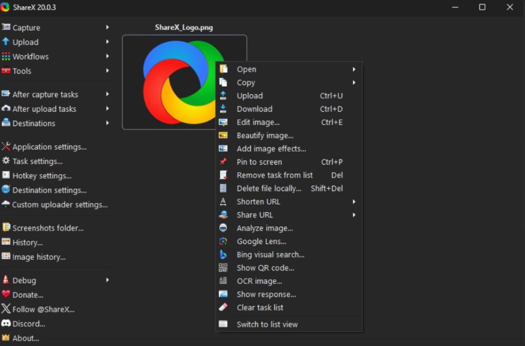Expand the context menu Open submenu arrow
This screenshot has height=346, width=525.
click(354, 69)
